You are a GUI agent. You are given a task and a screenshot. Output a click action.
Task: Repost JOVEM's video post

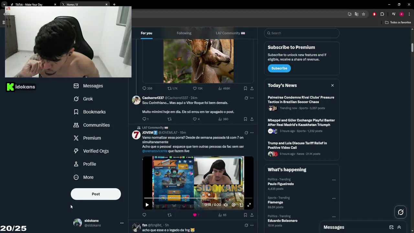tap(169, 215)
